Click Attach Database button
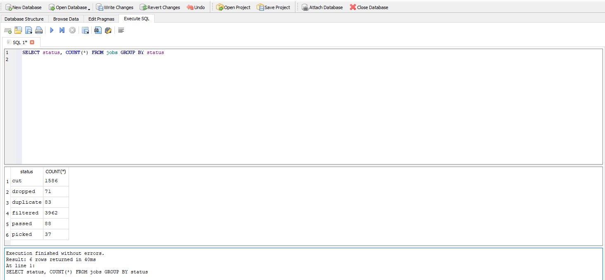 tap(322, 7)
